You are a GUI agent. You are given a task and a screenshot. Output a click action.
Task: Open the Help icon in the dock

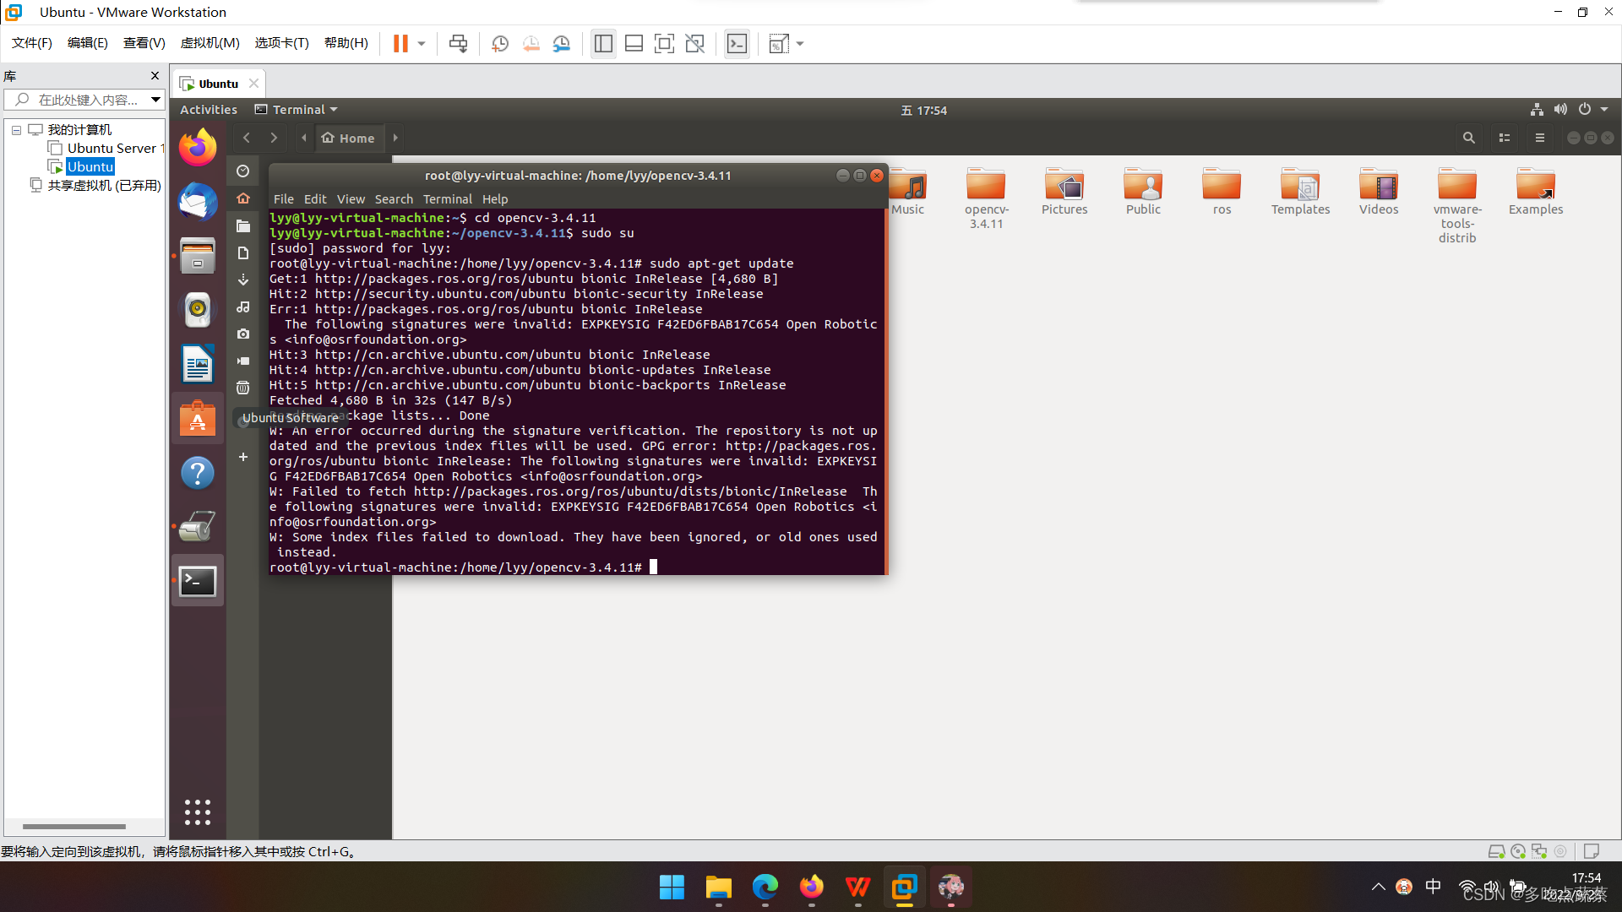[x=198, y=473]
